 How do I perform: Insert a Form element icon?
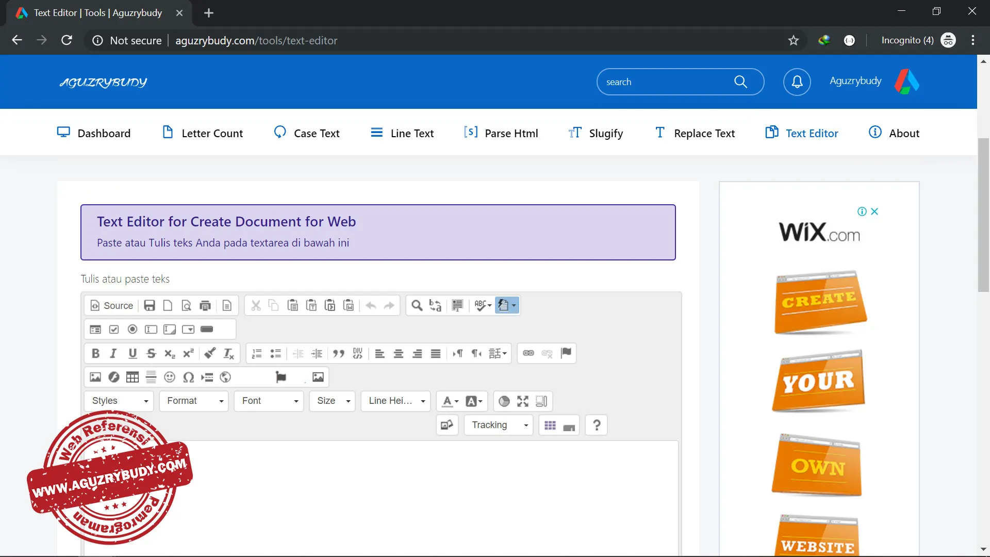[x=95, y=330]
